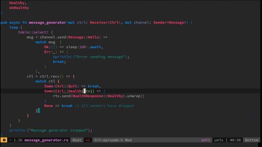Viewport: 262px width, 147px height.
Task: Click the Mod status text after Git:episode-5
Action: [128, 140]
